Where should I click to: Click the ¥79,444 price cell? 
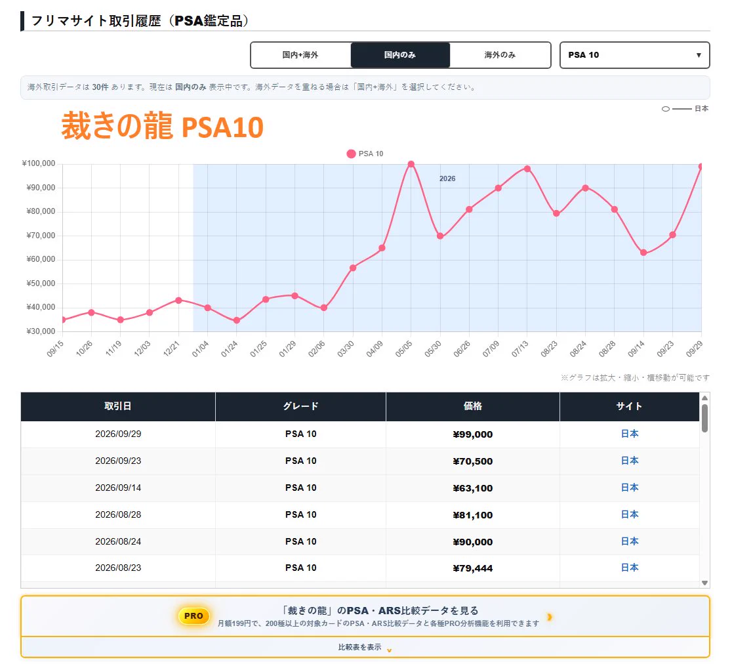473,568
